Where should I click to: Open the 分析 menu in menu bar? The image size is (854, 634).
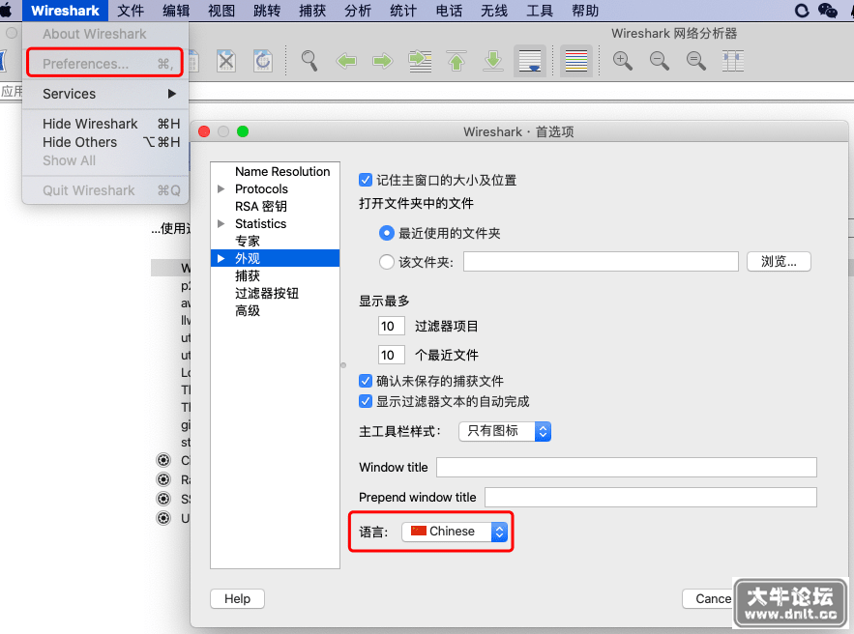[x=357, y=11]
